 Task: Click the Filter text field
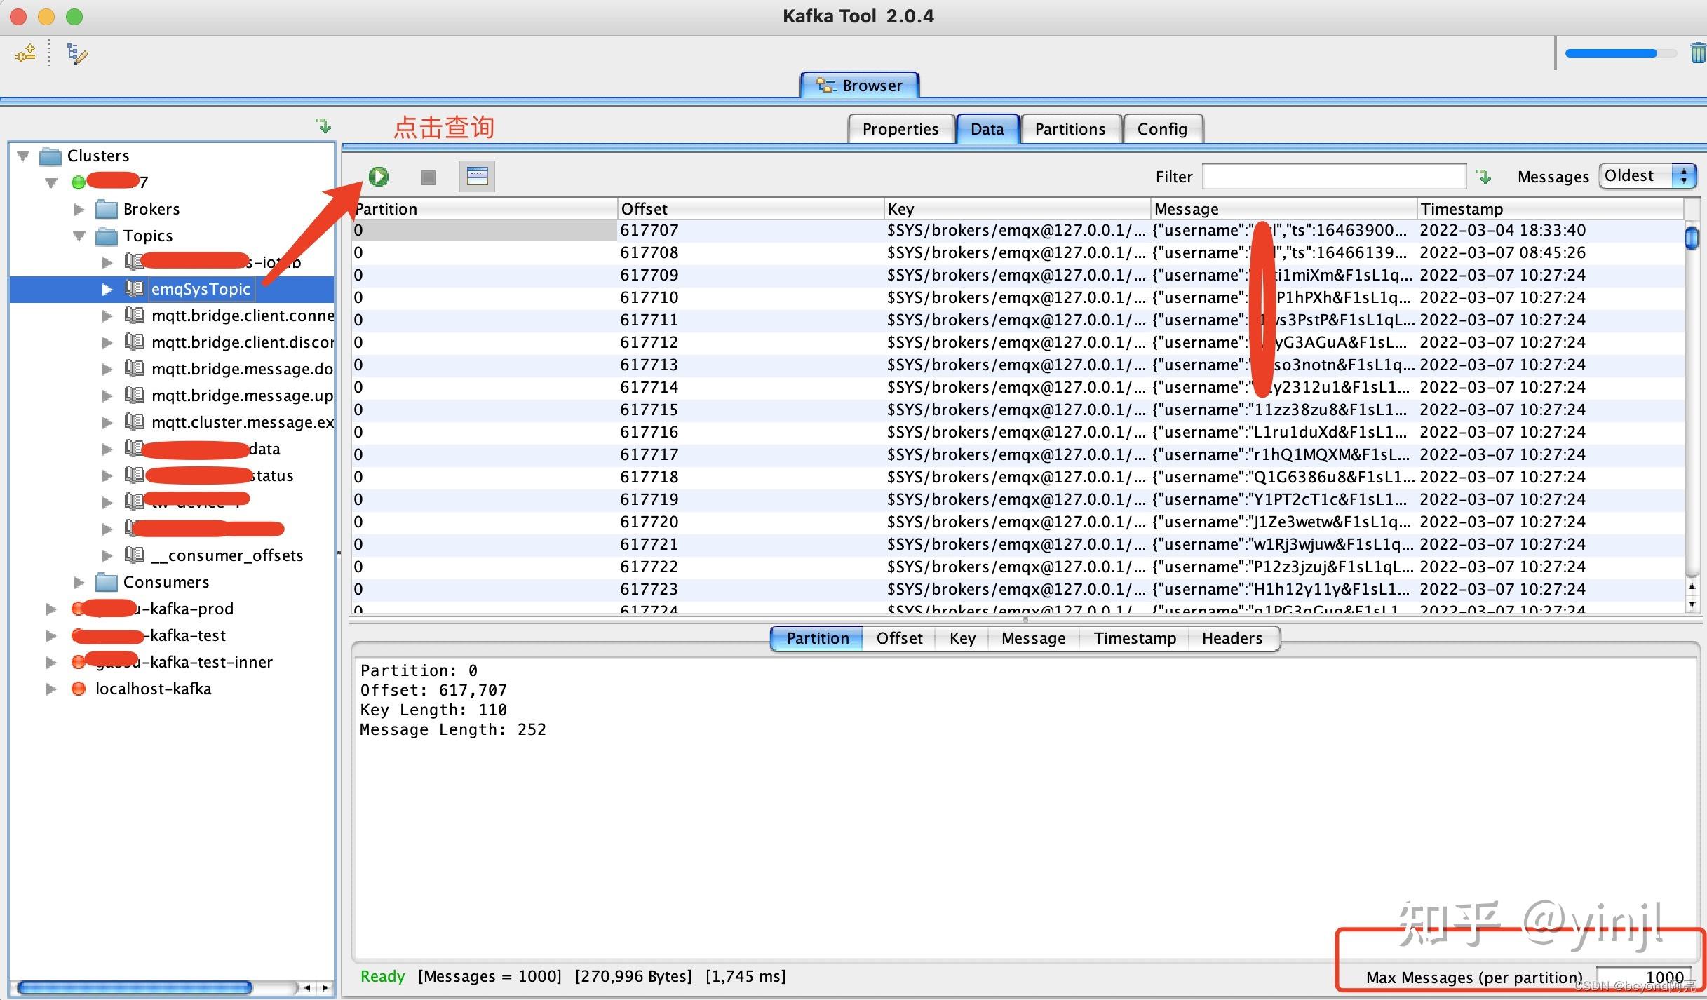coord(1333,177)
